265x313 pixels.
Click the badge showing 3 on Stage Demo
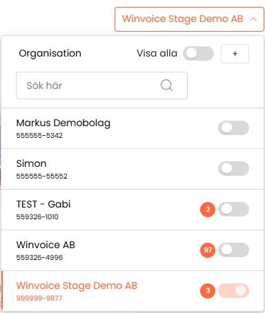point(208,291)
